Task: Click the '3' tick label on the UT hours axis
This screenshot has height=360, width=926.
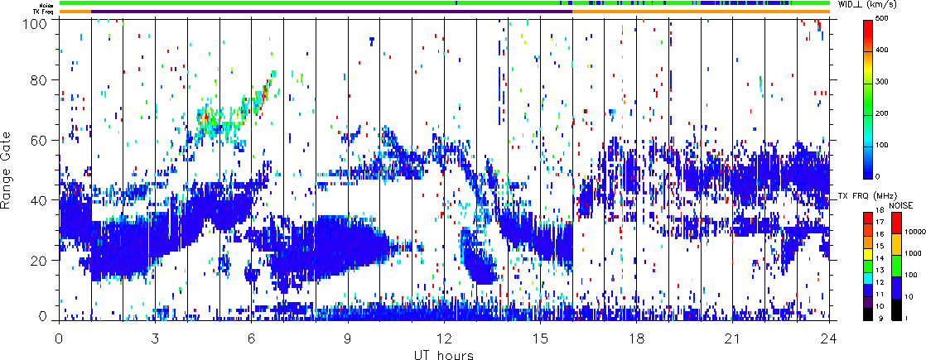Action: 156,339
